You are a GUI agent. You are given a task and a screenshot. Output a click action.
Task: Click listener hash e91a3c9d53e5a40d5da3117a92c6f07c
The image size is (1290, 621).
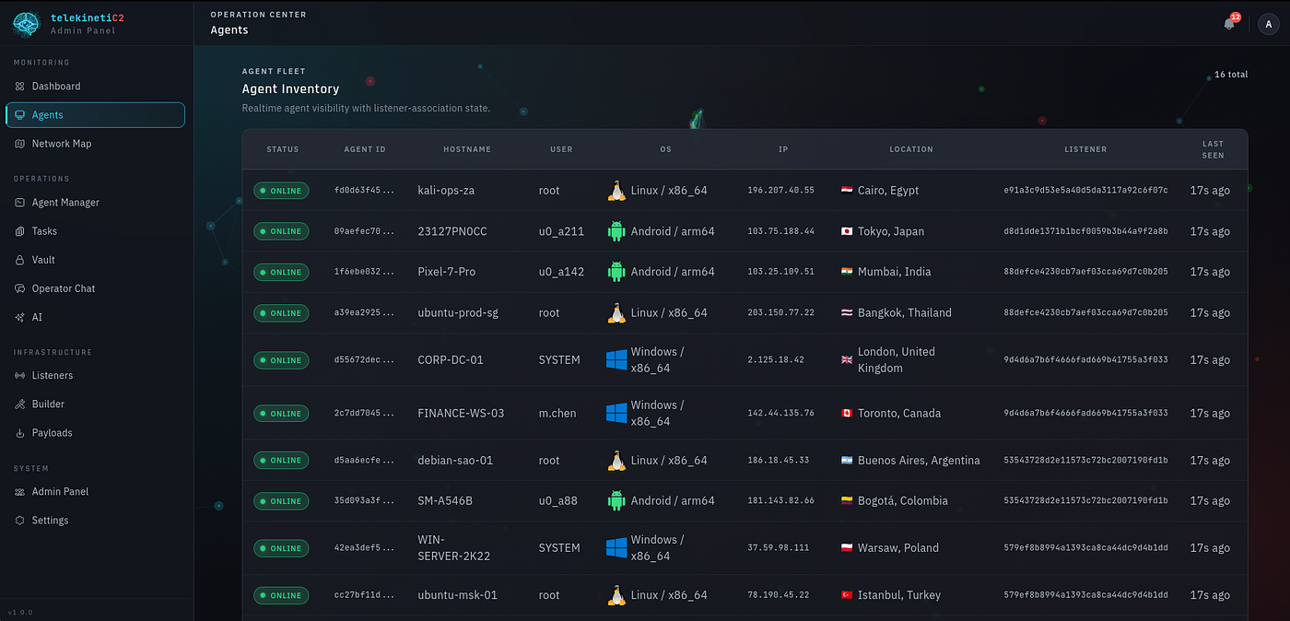pyautogui.click(x=1085, y=191)
